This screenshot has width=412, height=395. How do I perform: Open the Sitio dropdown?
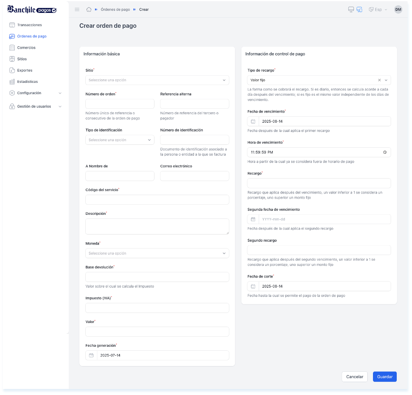[157, 80]
